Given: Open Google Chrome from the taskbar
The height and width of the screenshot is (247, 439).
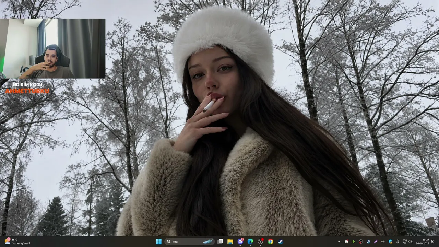Looking at the screenshot, I should tap(270, 242).
